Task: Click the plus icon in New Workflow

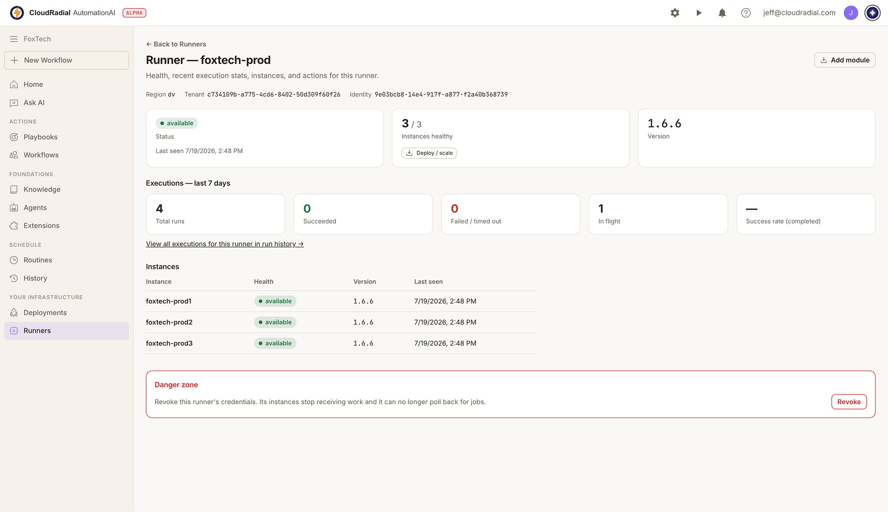Action: pyautogui.click(x=14, y=60)
